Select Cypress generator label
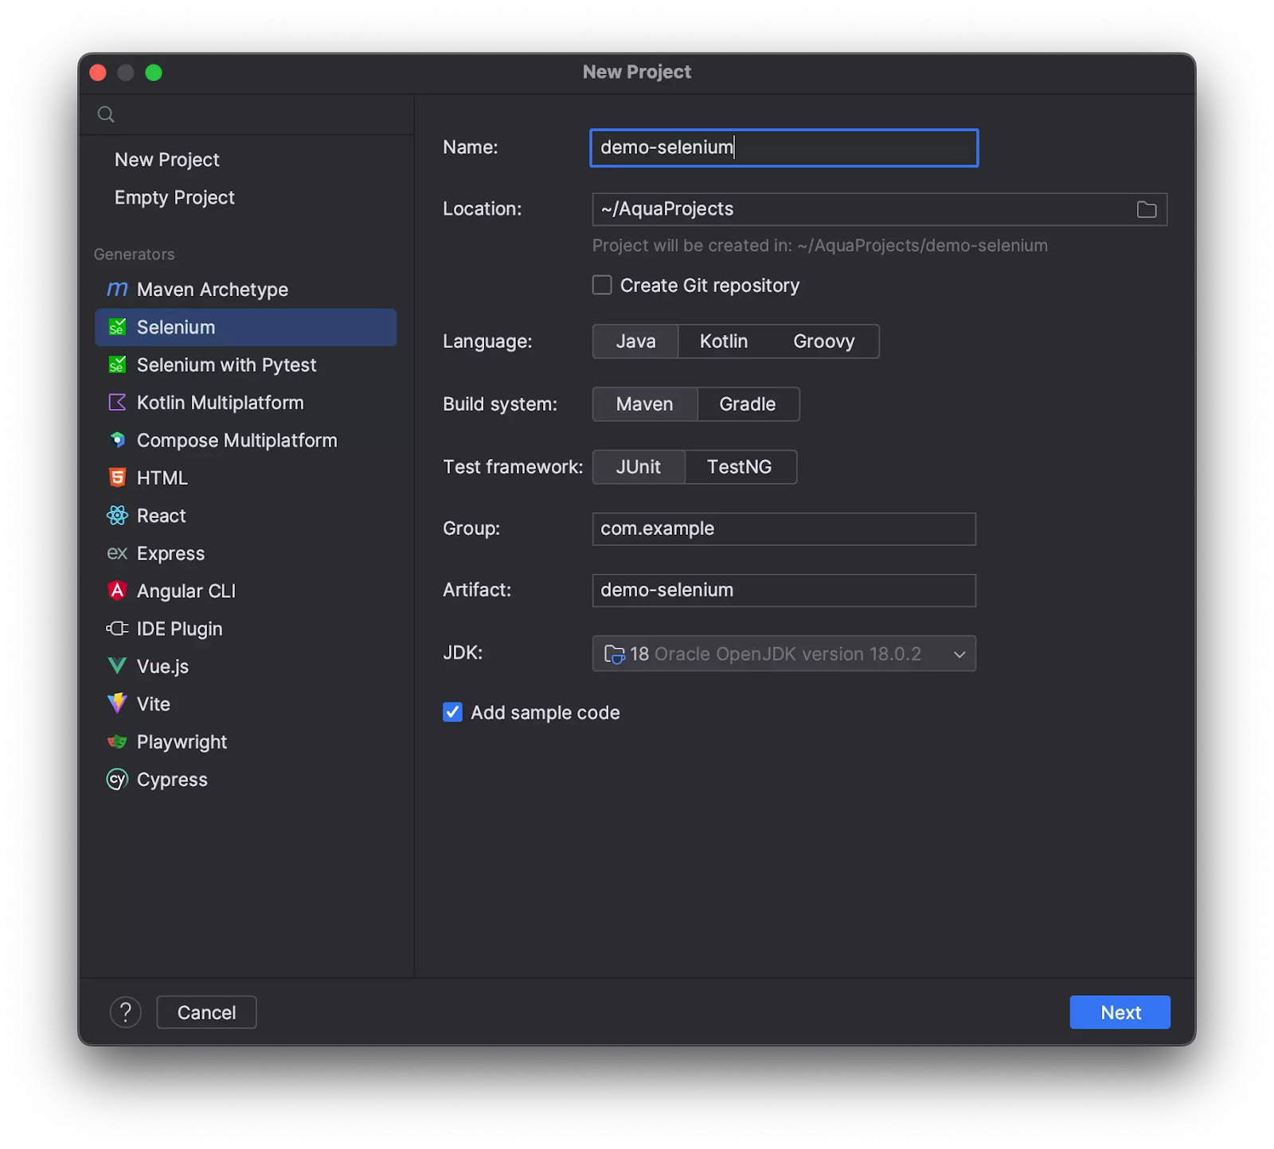Viewport: 1274px width, 1149px height. pos(172,780)
